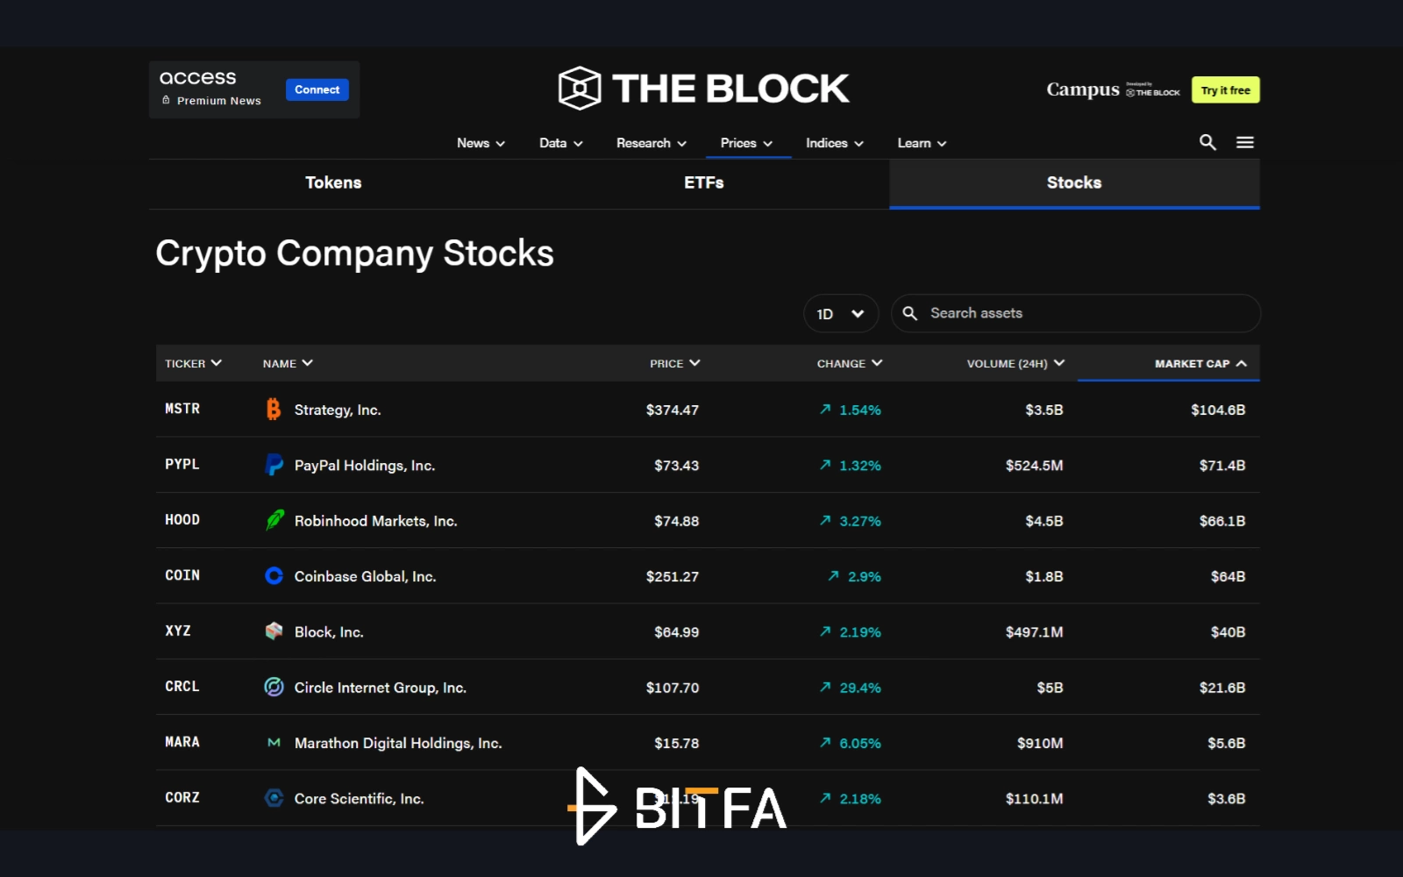Click The Block cube logo icon
1403x877 pixels.
580,88
